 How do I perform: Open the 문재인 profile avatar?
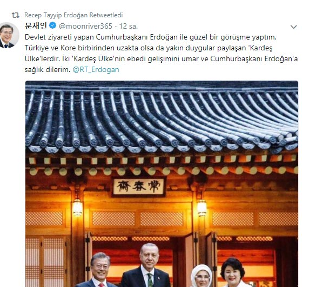pos(8,35)
